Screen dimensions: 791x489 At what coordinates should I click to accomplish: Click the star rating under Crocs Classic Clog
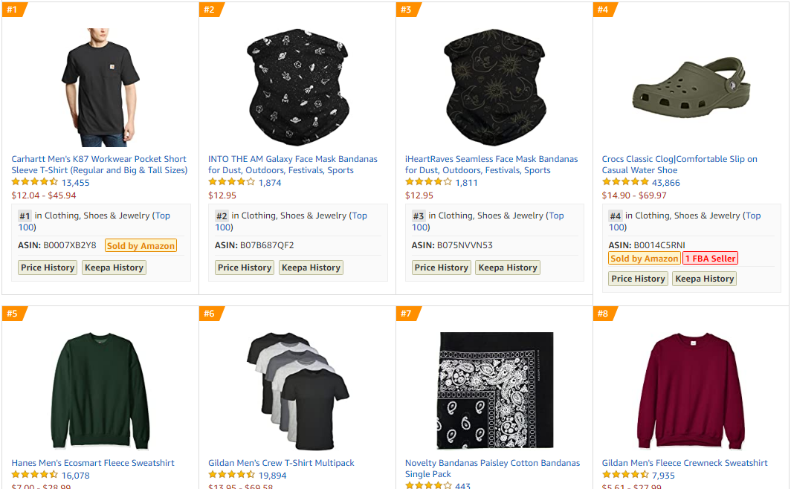click(x=625, y=182)
